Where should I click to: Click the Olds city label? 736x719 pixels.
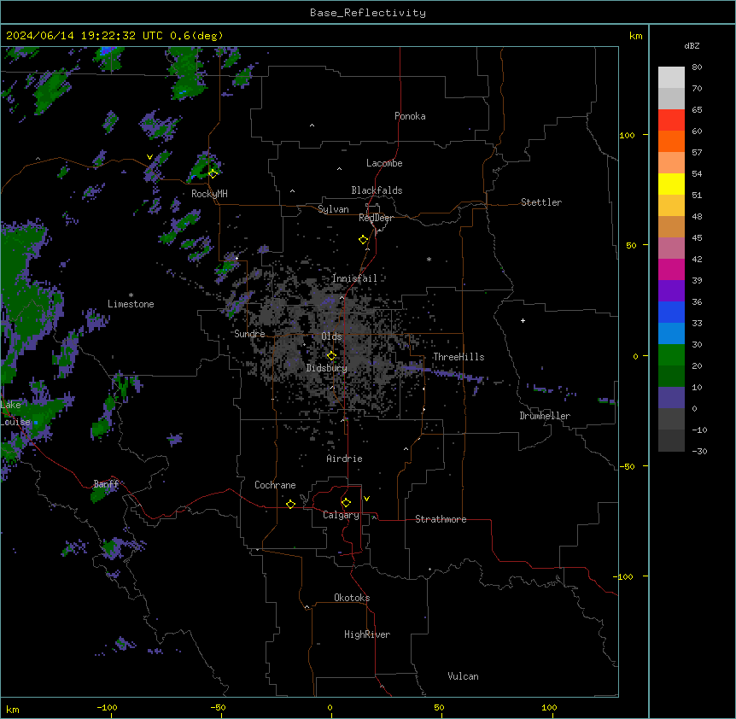[x=331, y=336]
